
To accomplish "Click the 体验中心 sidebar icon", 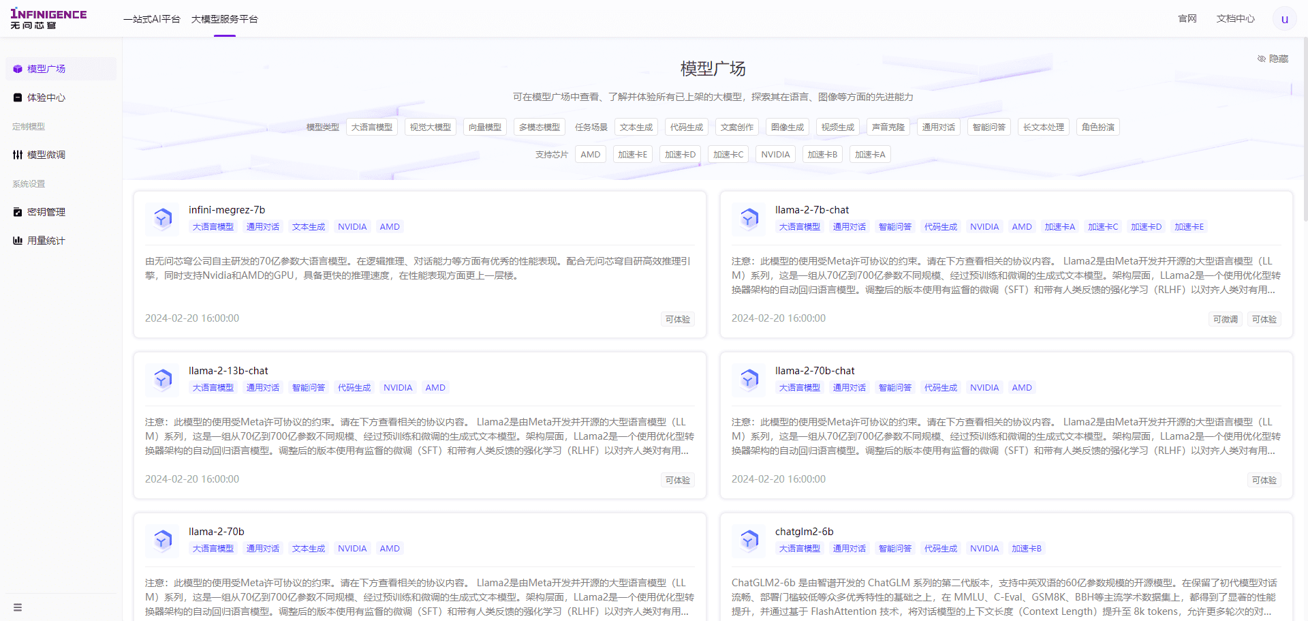I will [x=18, y=97].
